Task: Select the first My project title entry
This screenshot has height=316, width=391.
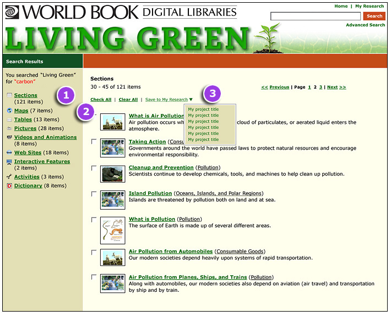Action: pyautogui.click(x=203, y=109)
